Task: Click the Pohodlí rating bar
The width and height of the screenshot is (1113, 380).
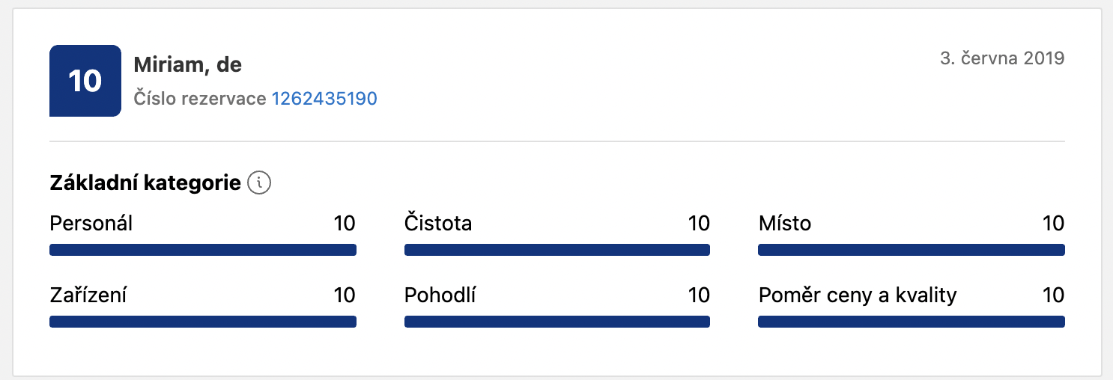Action: 557,322
